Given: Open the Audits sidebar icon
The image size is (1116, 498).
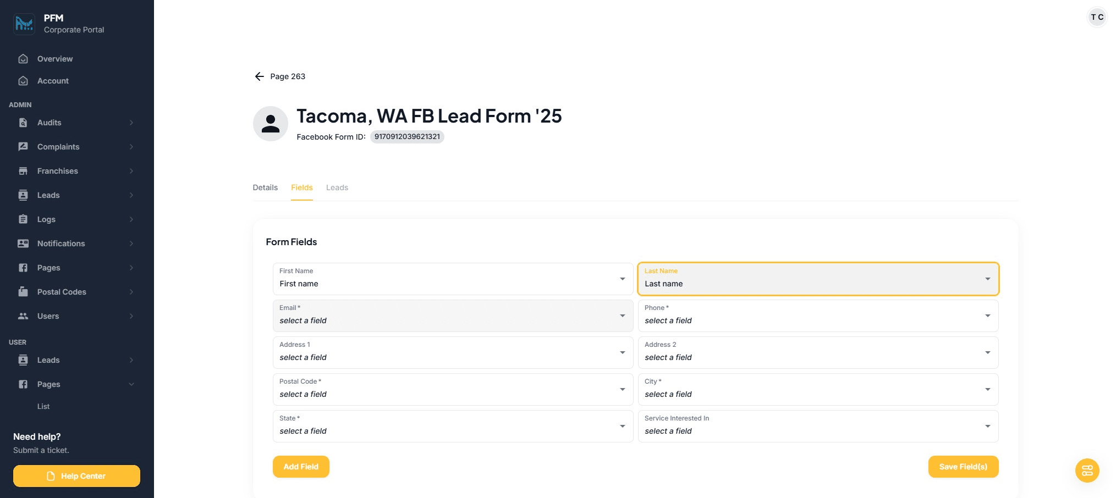Looking at the screenshot, I should 23,123.
